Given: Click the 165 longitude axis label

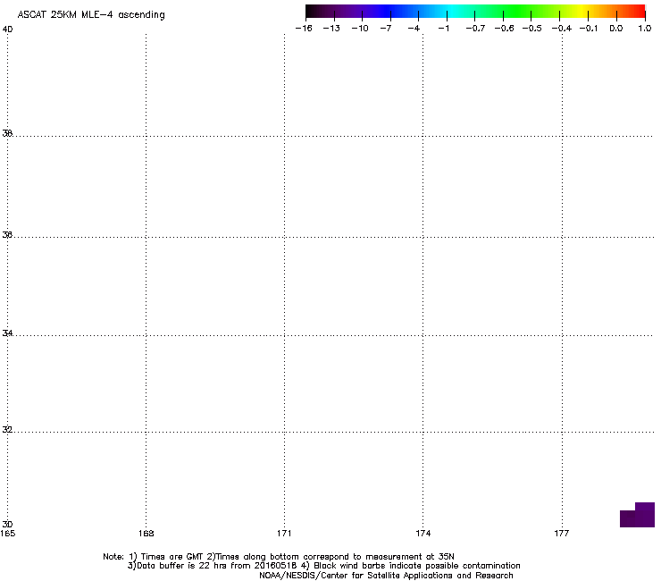Looking at the screenshot, I should pyautogui.click(x=7, y=534).
